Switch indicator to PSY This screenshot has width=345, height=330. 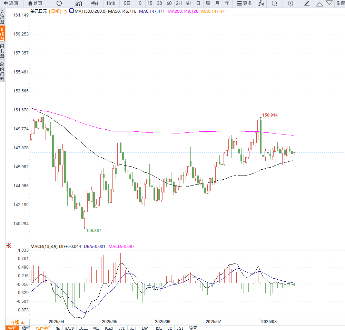coord(180,328)
